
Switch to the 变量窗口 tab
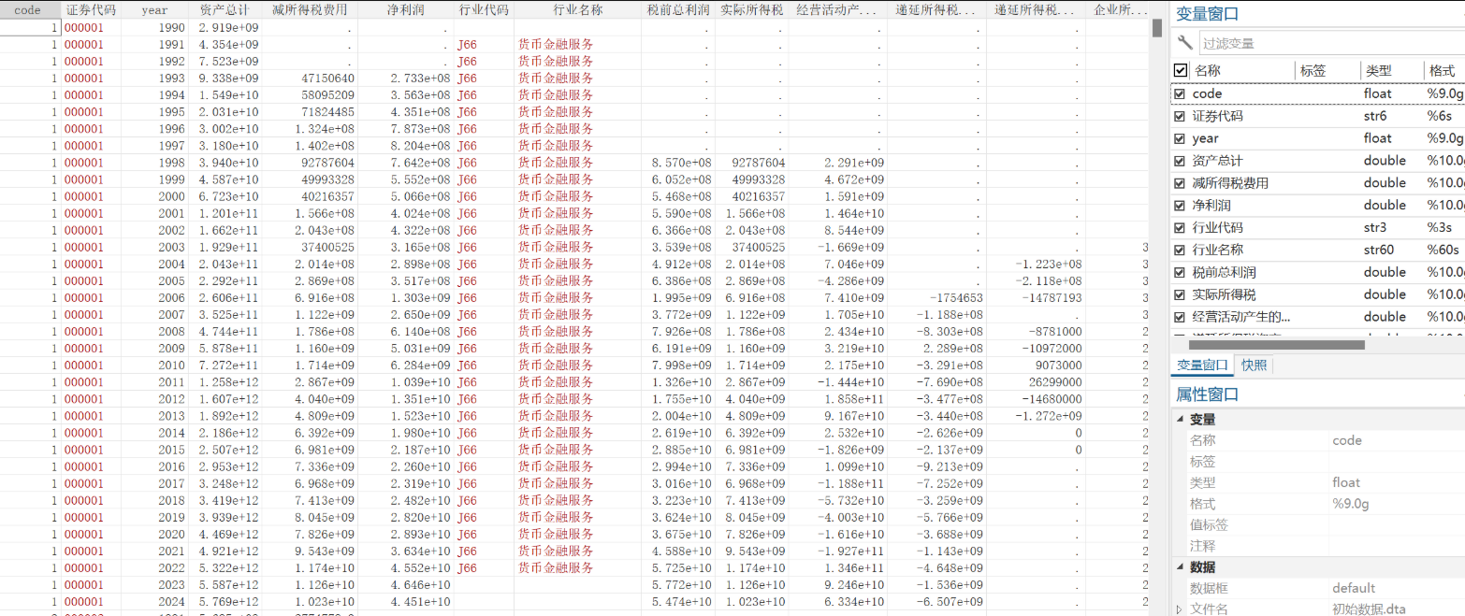(1202, 365)
